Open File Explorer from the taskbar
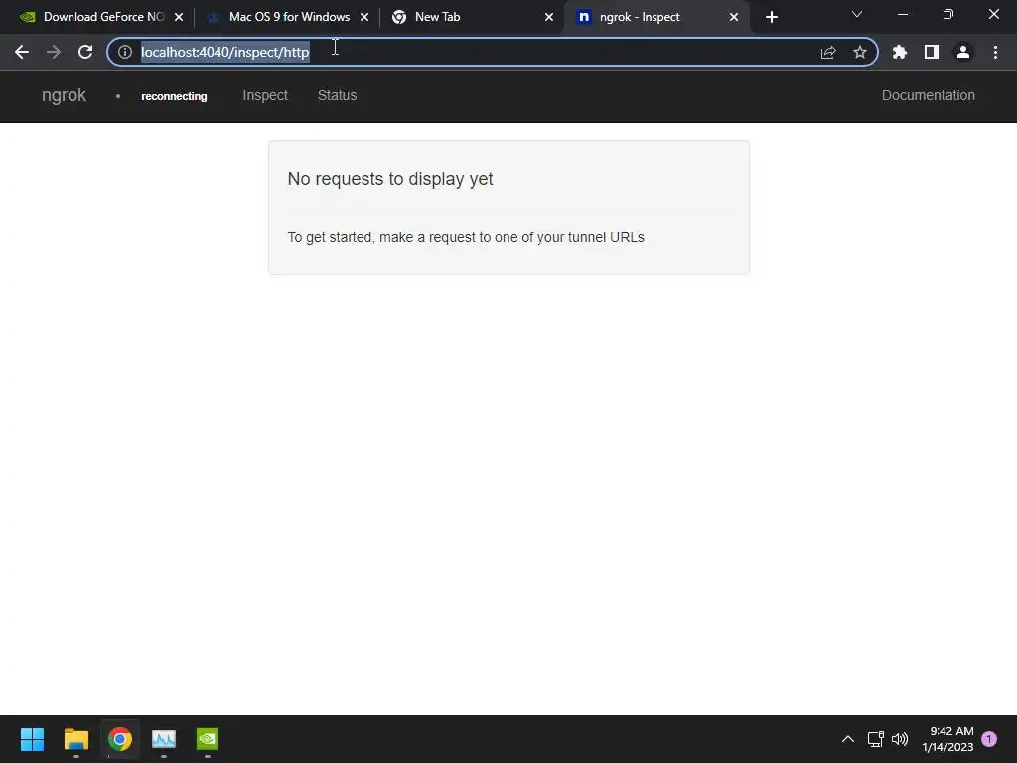 click(75, 739)
